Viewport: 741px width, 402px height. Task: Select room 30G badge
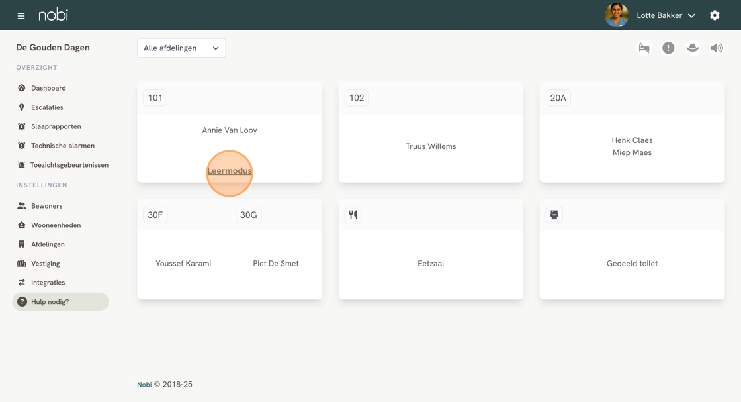[x=249, y=215]
